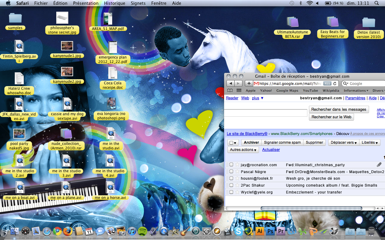Image resolution: width=385 pixels, height=240 pixels.
Task: Show all bookmarks via the open-book icon
Action: [x=230, y=91]
